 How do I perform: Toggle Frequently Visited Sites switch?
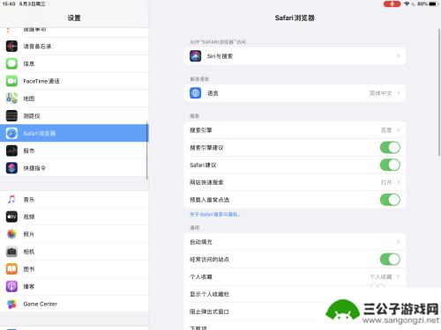coord(390,260)
